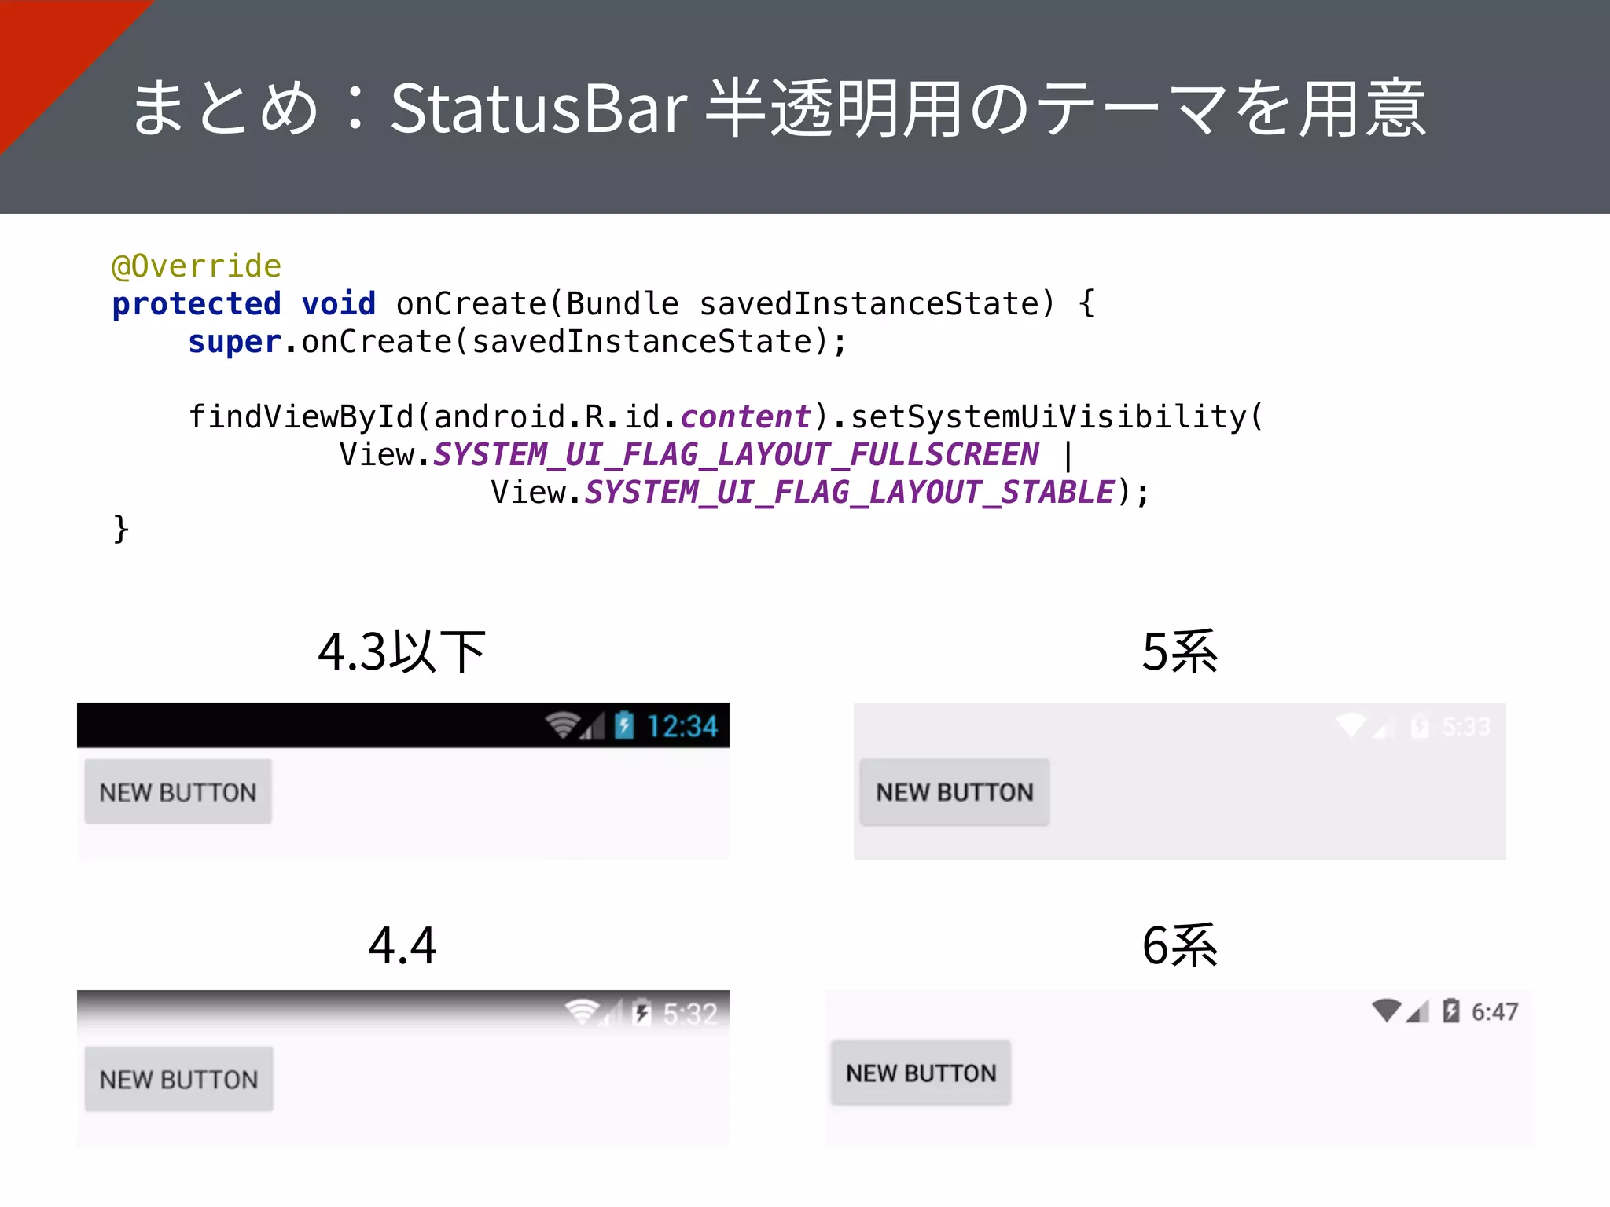This screenshot has height=1207, width=1610.
Task: Click the Wi-Fi icon in the 6系 status bar
Action: click(1387, 1011)
